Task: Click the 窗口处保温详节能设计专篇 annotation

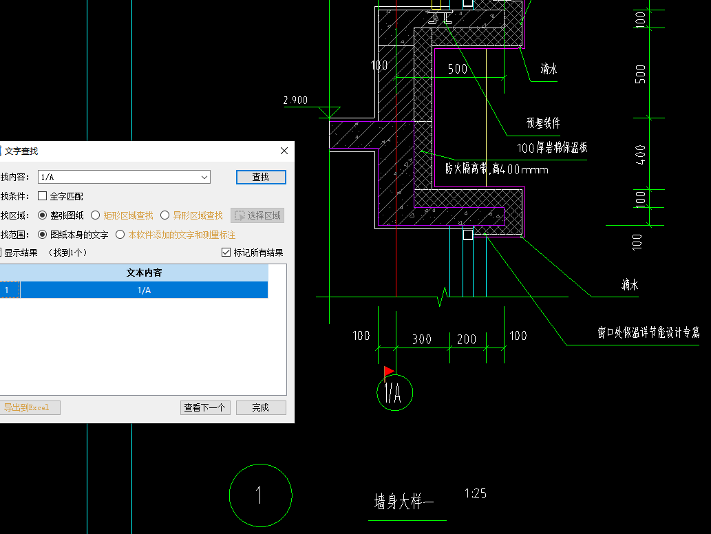Action: (648, 333)
